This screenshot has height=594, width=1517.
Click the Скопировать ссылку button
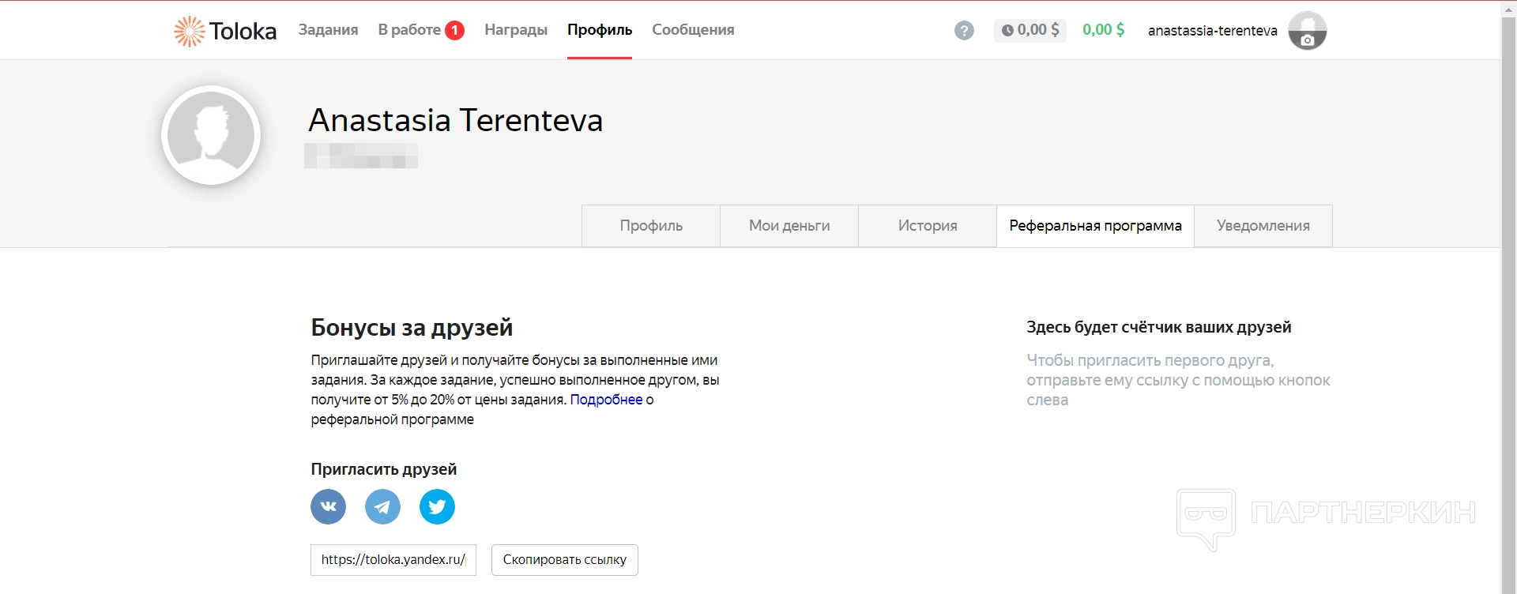coord(564,560)
